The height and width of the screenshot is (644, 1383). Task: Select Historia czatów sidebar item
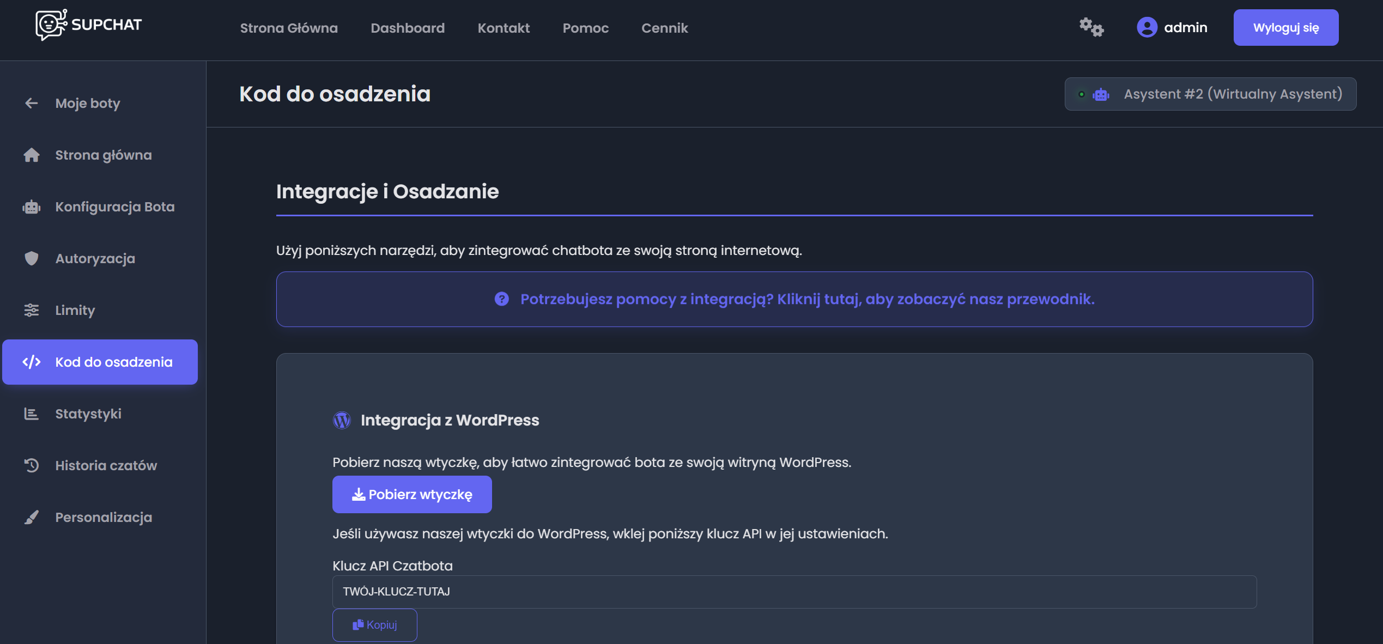(100, 465)
